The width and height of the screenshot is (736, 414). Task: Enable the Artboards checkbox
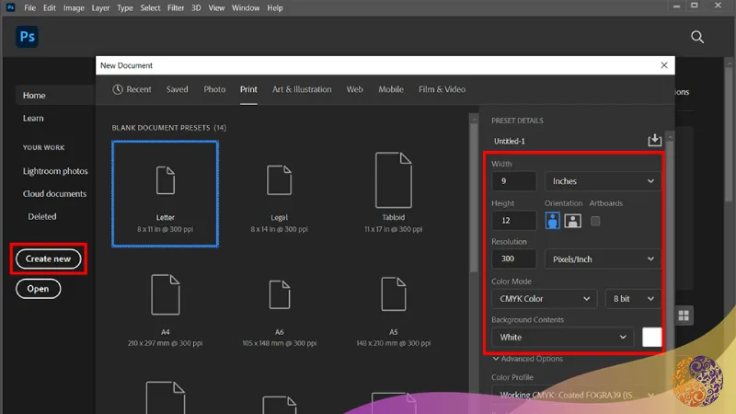(595, 221)
